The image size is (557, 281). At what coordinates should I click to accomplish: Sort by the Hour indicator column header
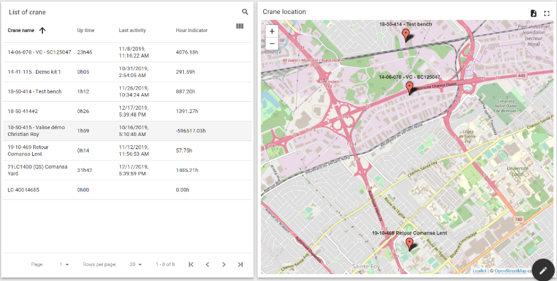[191, 31]
